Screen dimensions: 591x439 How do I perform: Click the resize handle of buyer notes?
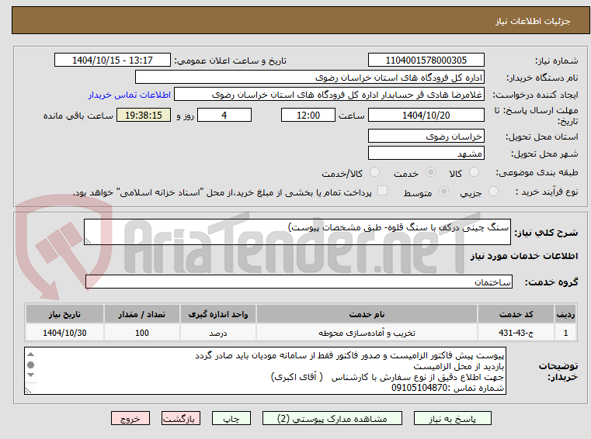point(28,391)
